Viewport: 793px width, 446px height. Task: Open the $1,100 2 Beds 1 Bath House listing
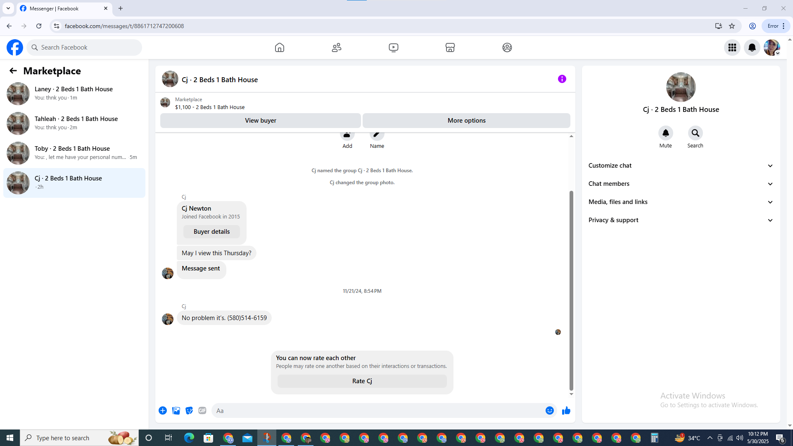210,107
